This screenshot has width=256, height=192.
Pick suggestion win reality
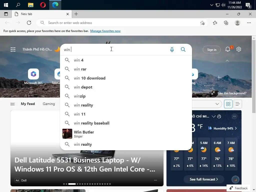coord(126,105)
